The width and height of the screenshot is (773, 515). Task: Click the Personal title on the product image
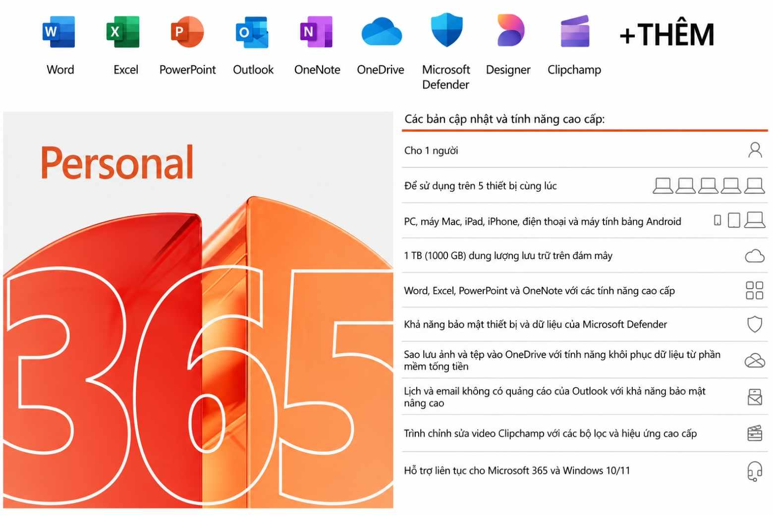pyautogui.click(x=117, y=163)
